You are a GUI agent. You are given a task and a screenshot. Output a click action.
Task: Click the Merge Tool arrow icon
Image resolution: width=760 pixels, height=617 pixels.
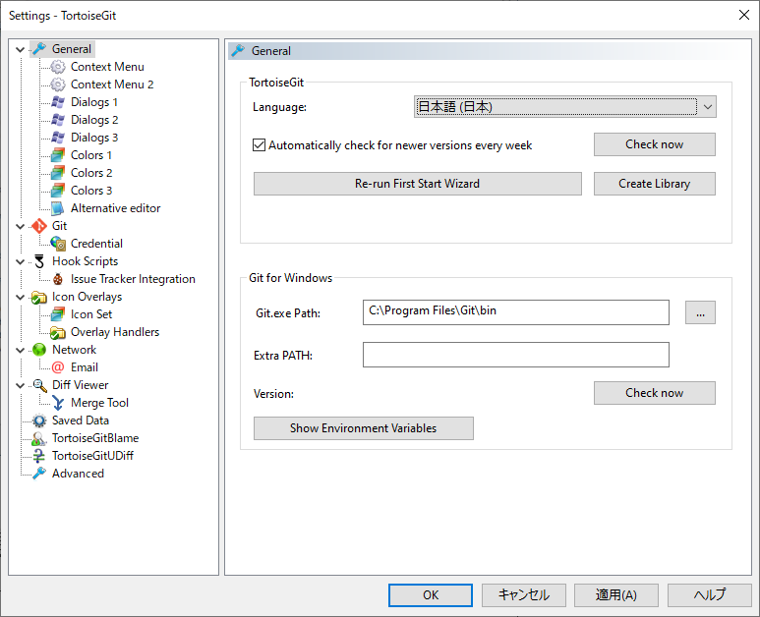click(58, 403)
